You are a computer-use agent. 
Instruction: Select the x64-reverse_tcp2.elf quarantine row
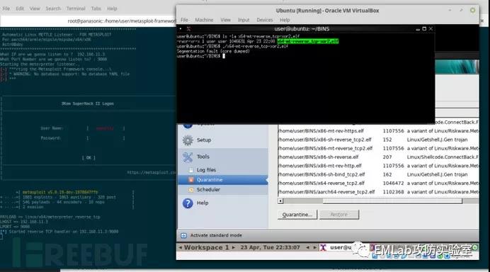pos(378,183)
